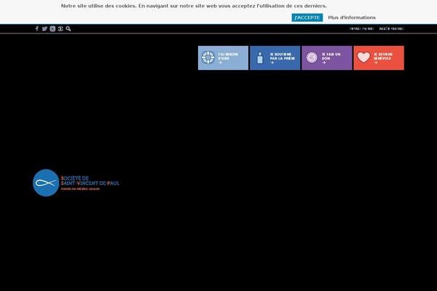This screenshot has width=437, height=291.
Task: Open the Facebook page icon
Action: 37,28
